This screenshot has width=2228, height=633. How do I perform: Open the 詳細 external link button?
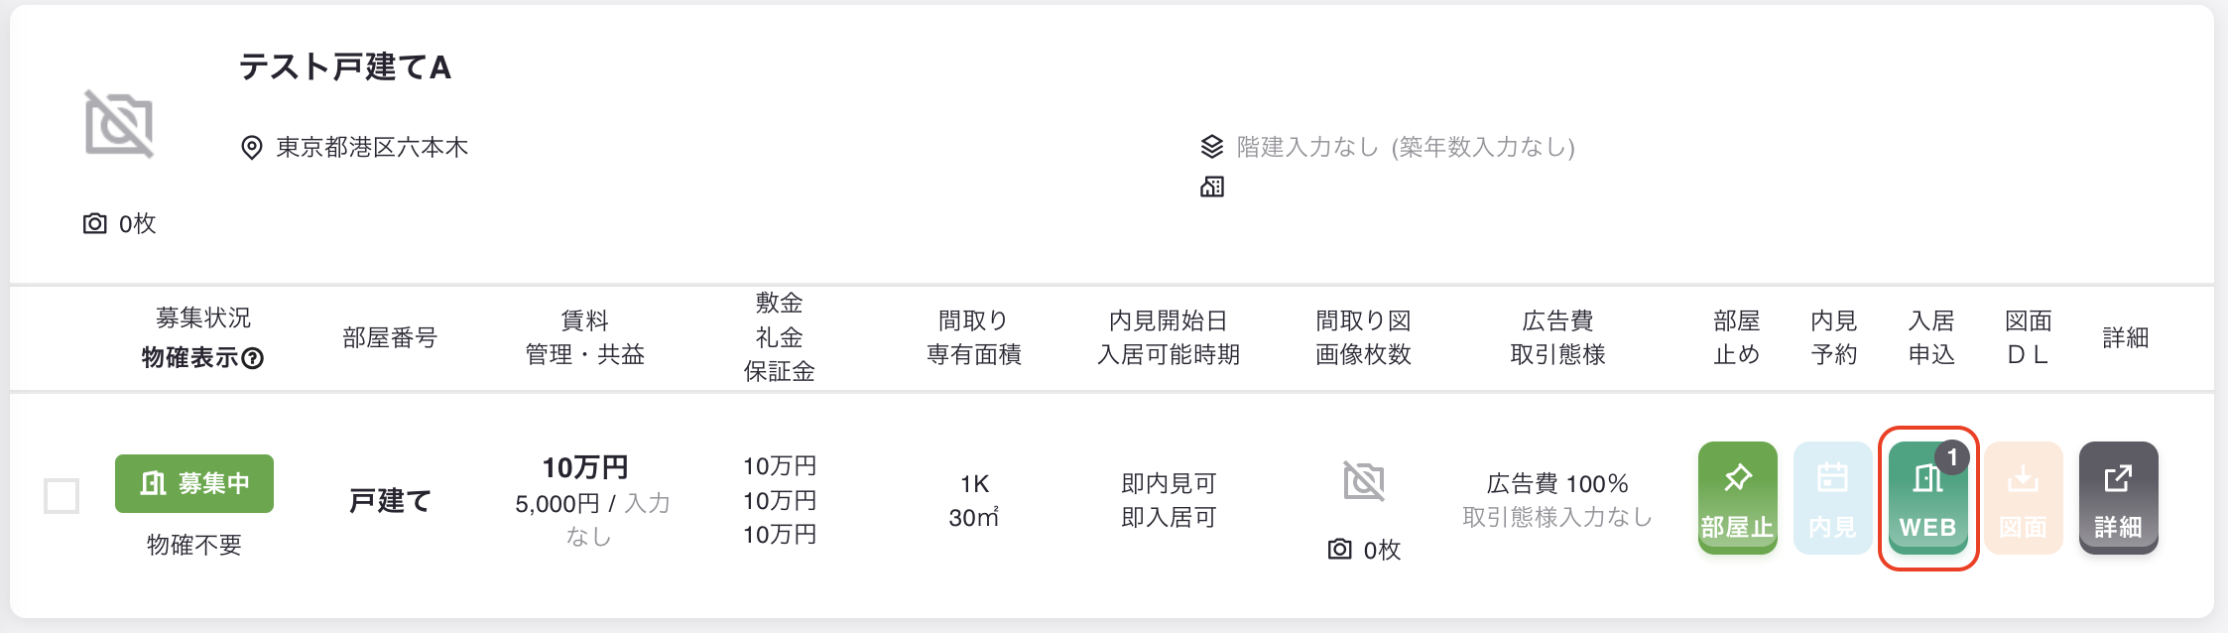(x=2118, y=498)
